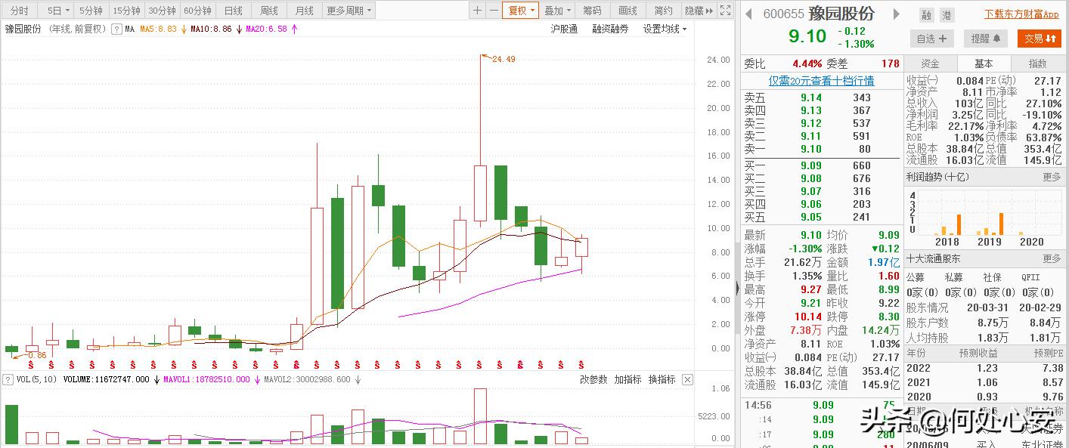Zoom in chart with the plus icon
This screenshot has width=1069, height=448.
(477, 11)
